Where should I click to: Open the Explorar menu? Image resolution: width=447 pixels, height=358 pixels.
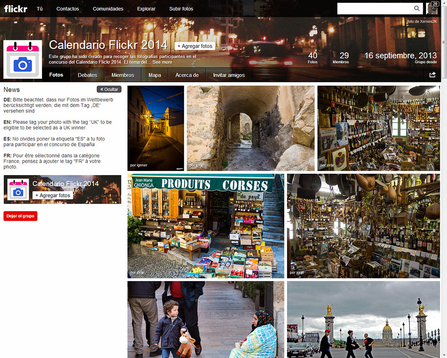point(146,9)
